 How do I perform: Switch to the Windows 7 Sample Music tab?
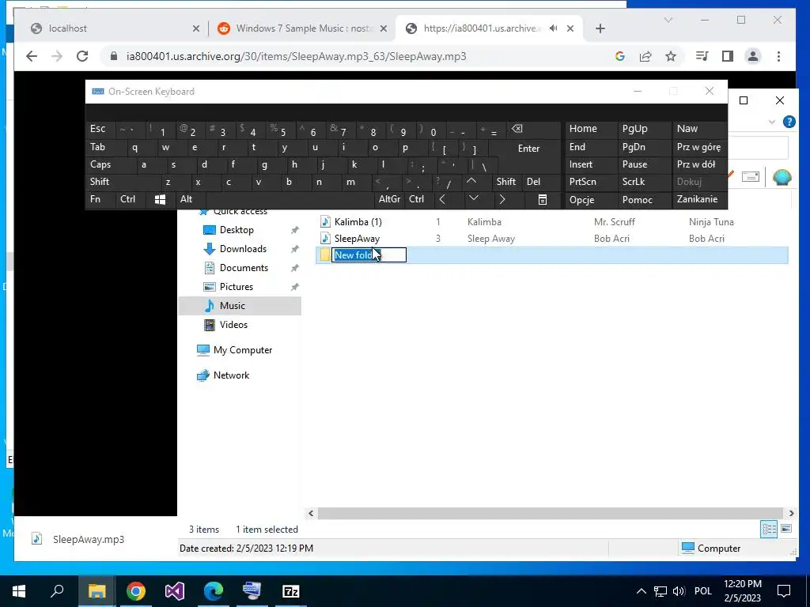point(302,28)
